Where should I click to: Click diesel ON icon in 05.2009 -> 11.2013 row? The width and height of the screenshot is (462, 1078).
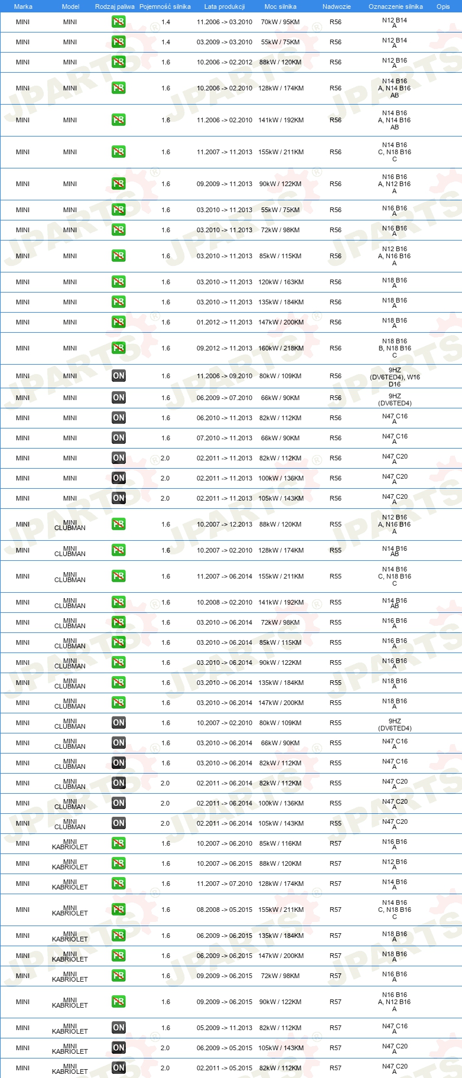point(119,1028)
